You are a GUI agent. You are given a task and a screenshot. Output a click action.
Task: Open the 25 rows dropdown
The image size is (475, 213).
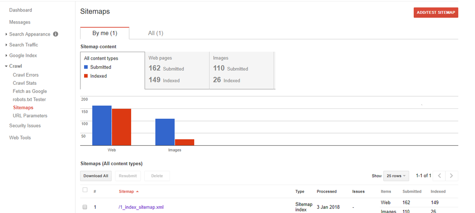tap(396, 176)
